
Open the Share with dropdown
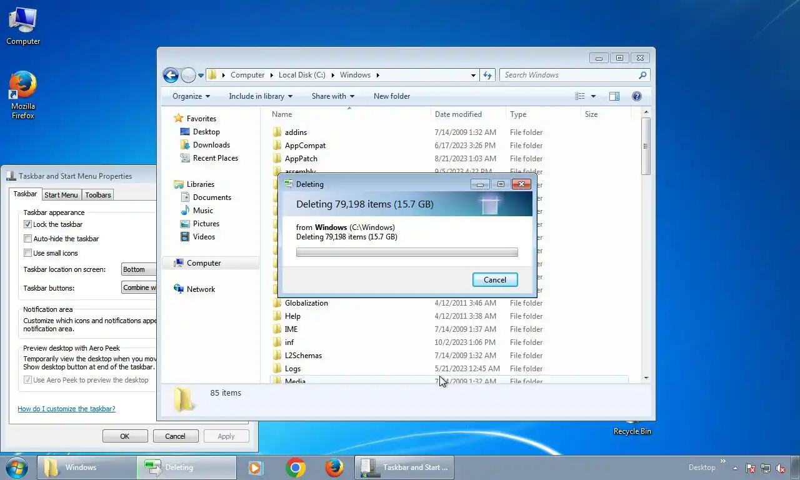(x=333, y=96)
